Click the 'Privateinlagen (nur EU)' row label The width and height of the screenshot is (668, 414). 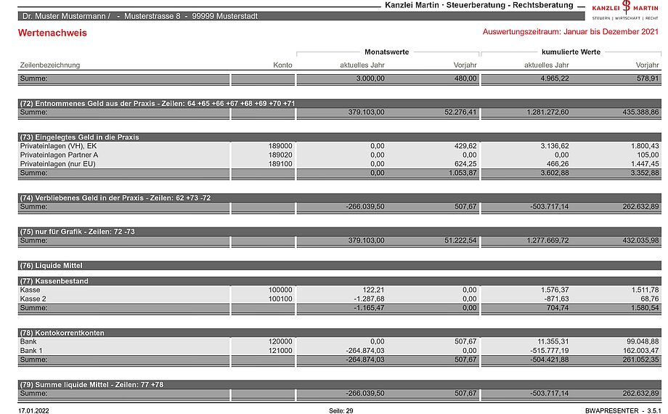pyautogui.click(x=57, y=163)
